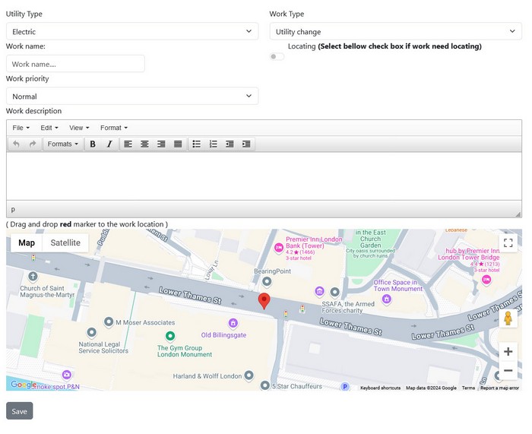
Task: Align text right
Action: 161,144
